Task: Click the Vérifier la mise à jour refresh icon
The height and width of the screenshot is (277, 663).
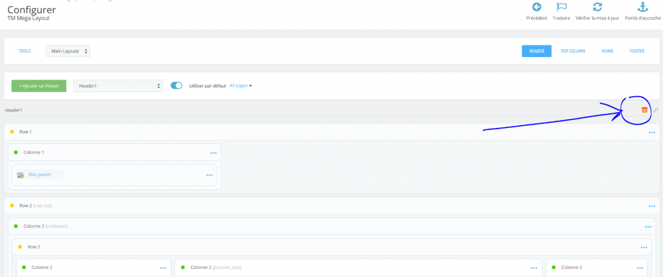Action: [x=597, y=7]
